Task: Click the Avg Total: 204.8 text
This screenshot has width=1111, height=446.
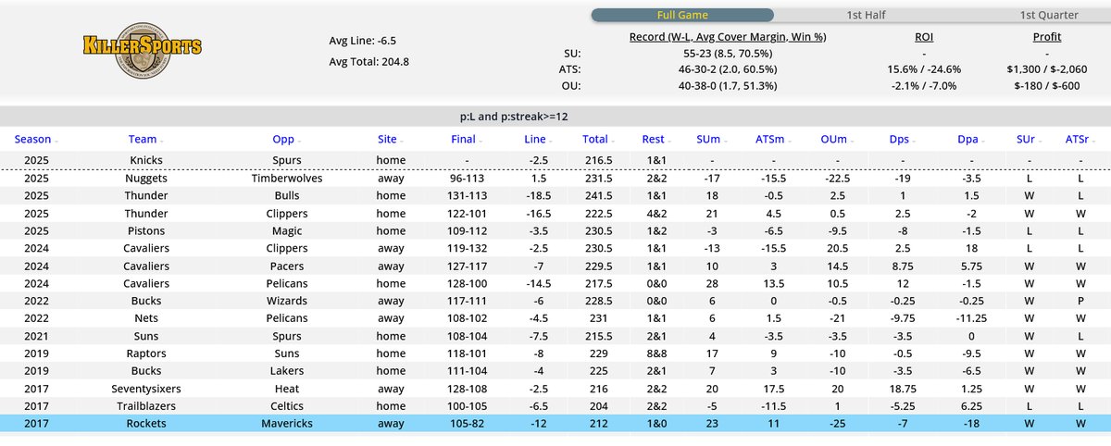Action: coord(369,62)
